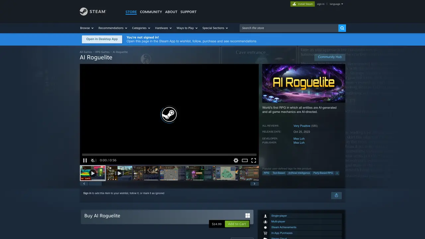Pause the trailer video
Viewport: 425px width, 239px height.
coord(85,160)
